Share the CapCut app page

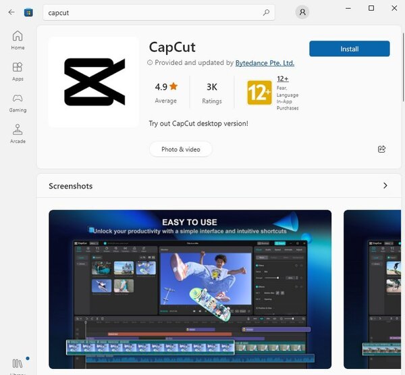tap(382, 149)
